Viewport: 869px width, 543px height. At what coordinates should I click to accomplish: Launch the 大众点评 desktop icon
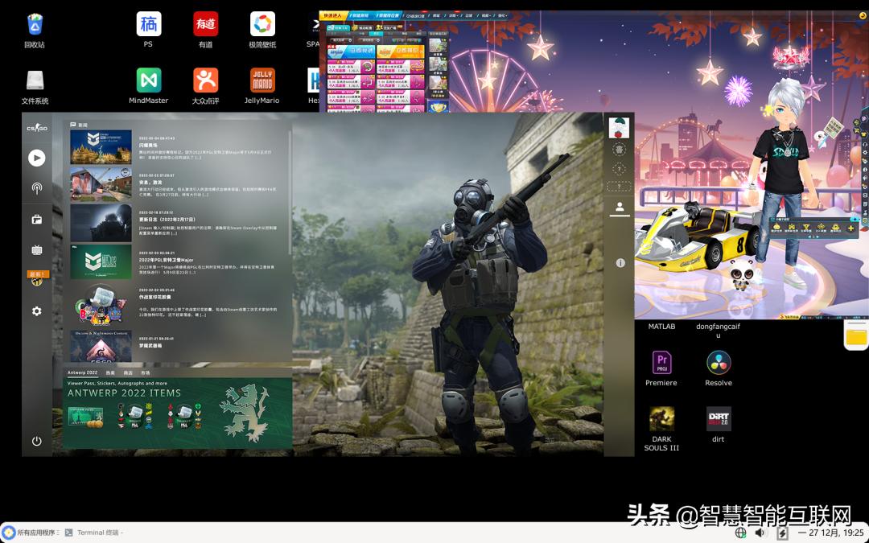coord(206,86)
